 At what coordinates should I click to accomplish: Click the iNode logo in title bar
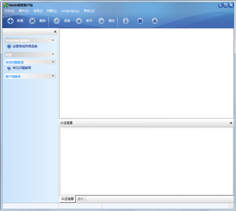[x=6, y=5]
